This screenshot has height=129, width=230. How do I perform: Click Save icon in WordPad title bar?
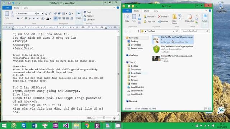[9, 3]
